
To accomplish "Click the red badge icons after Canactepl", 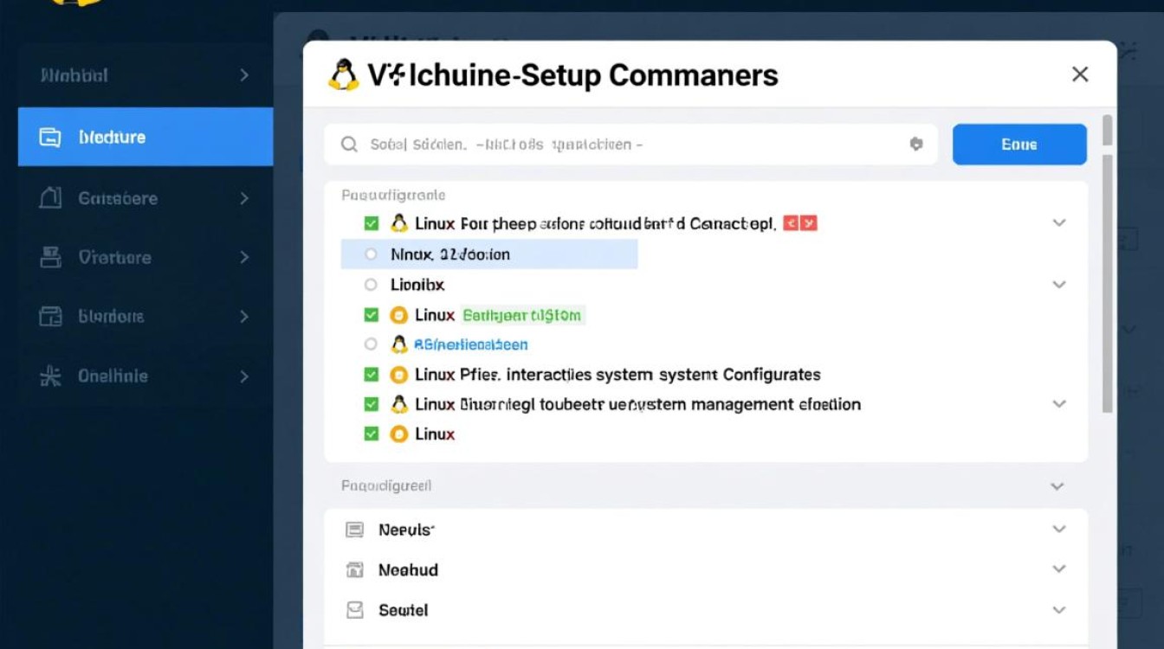I will click(799, 223).
